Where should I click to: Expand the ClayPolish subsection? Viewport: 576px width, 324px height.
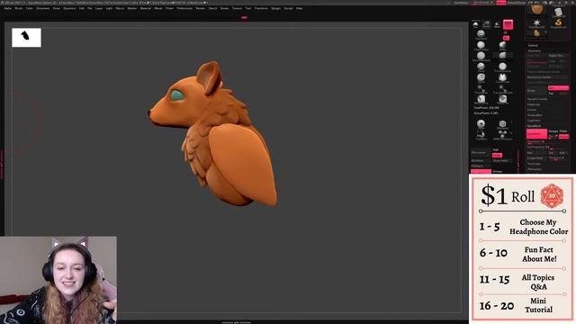click(x=534, y=121)
